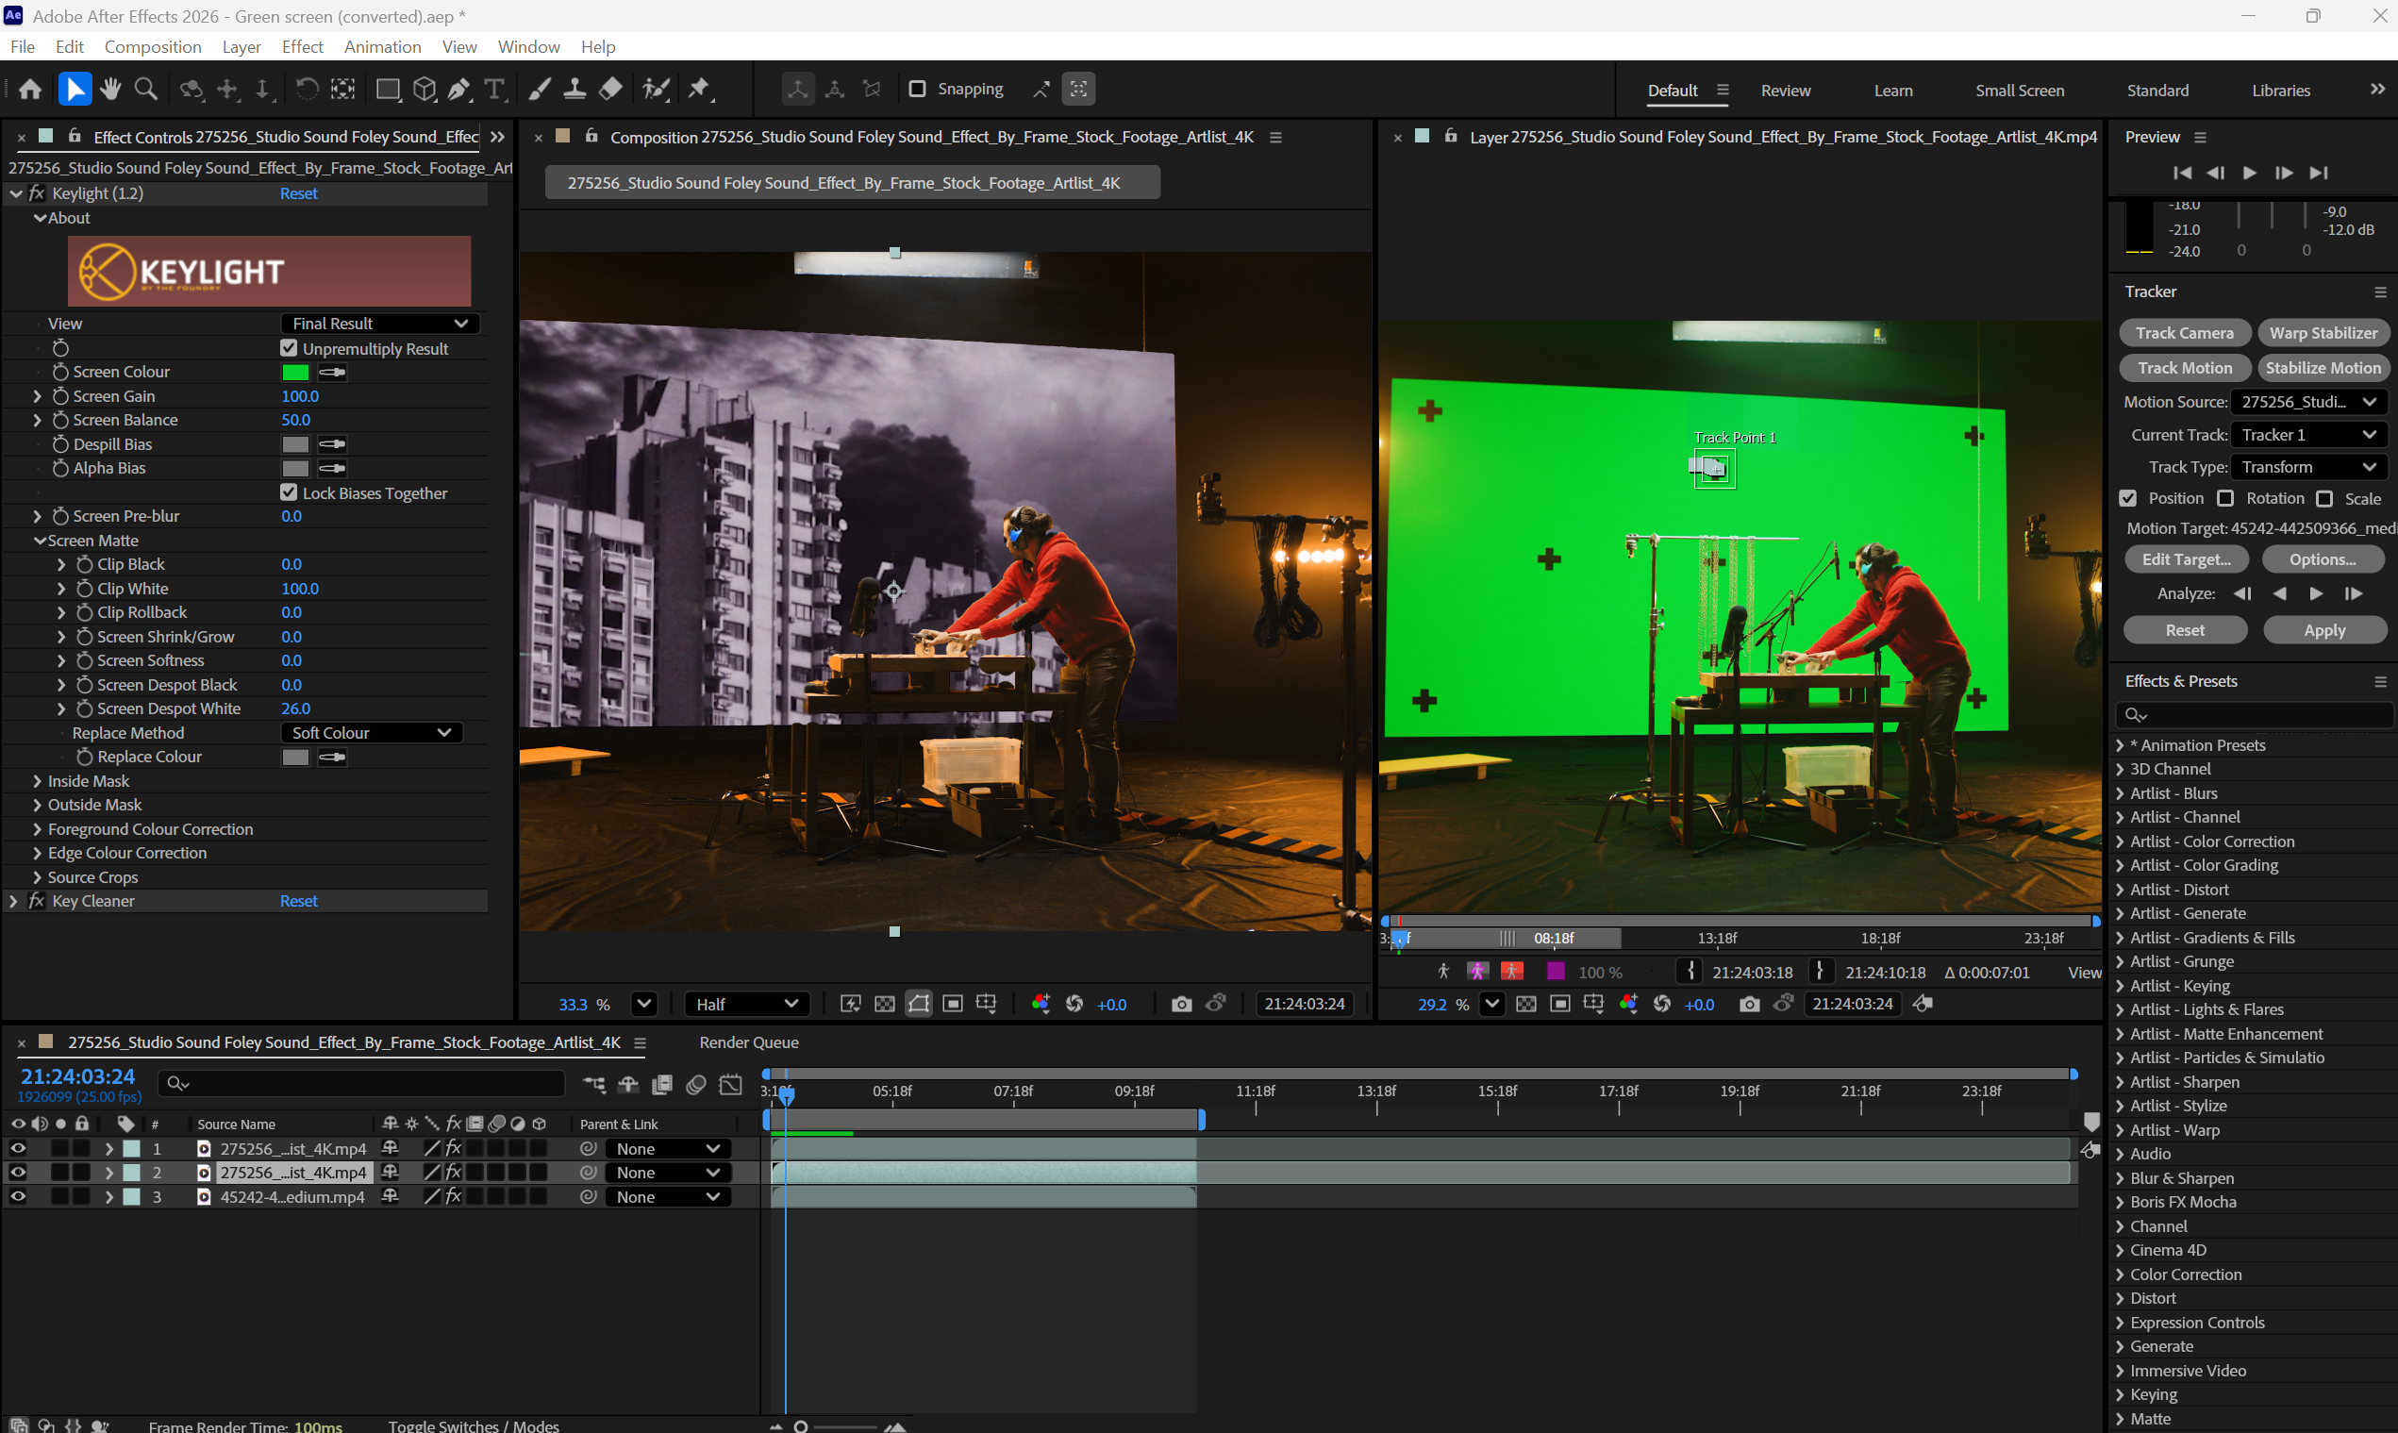Click the Effects & Presets search field

click(2255, 714)
